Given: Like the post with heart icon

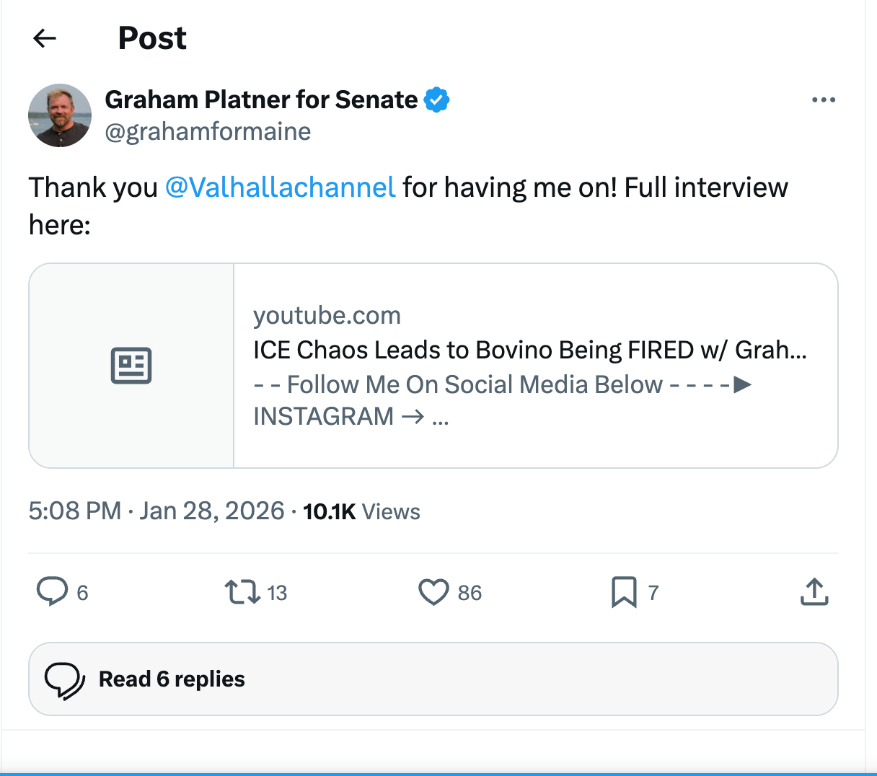Looking at the screenshot, I should [x=433, y=592].
